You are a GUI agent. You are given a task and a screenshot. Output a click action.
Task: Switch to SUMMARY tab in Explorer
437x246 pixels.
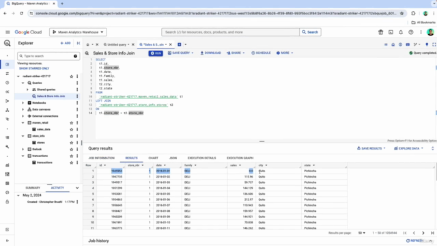pyautogui.click(x=33, y=188)
